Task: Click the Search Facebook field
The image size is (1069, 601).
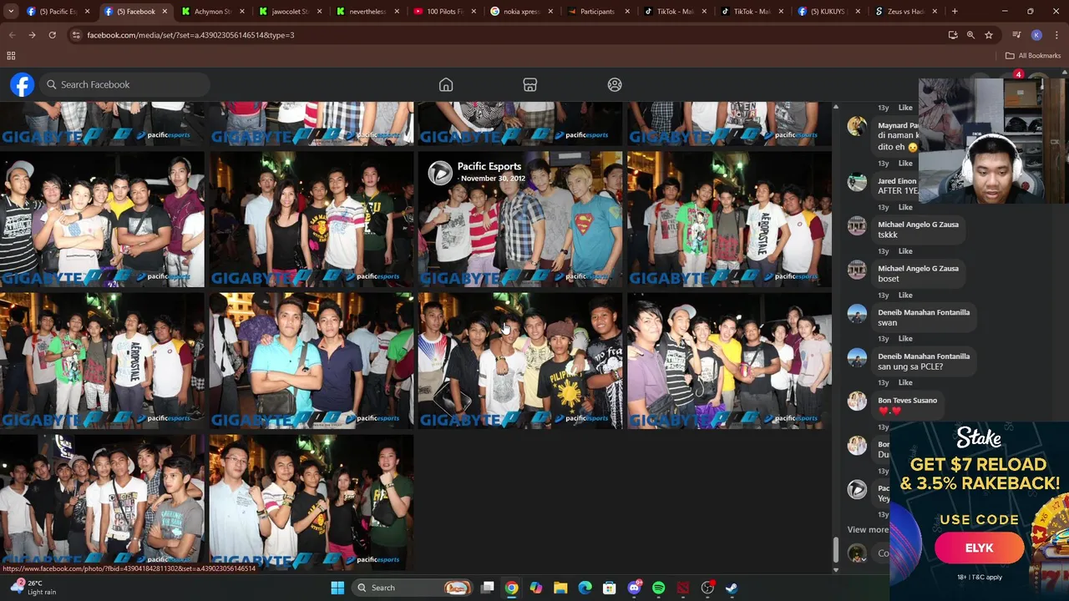Action: click(x=125, y=84)
